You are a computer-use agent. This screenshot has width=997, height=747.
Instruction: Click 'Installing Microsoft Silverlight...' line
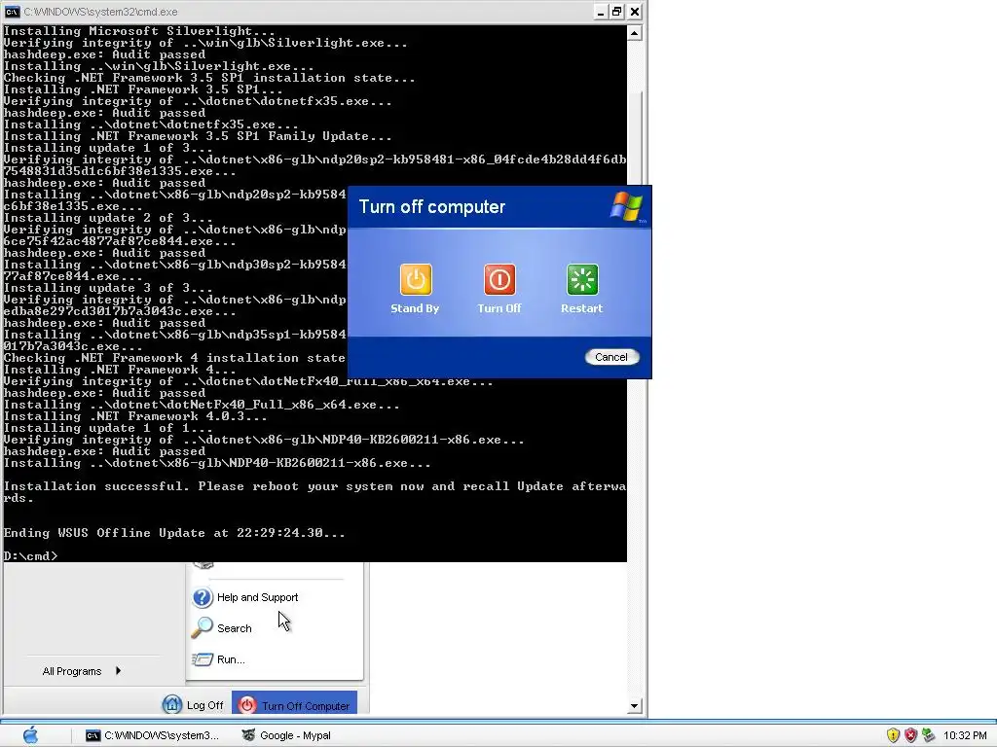(x=139, y=31)
